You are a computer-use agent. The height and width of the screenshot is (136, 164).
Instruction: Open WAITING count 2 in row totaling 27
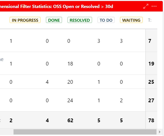121,100
